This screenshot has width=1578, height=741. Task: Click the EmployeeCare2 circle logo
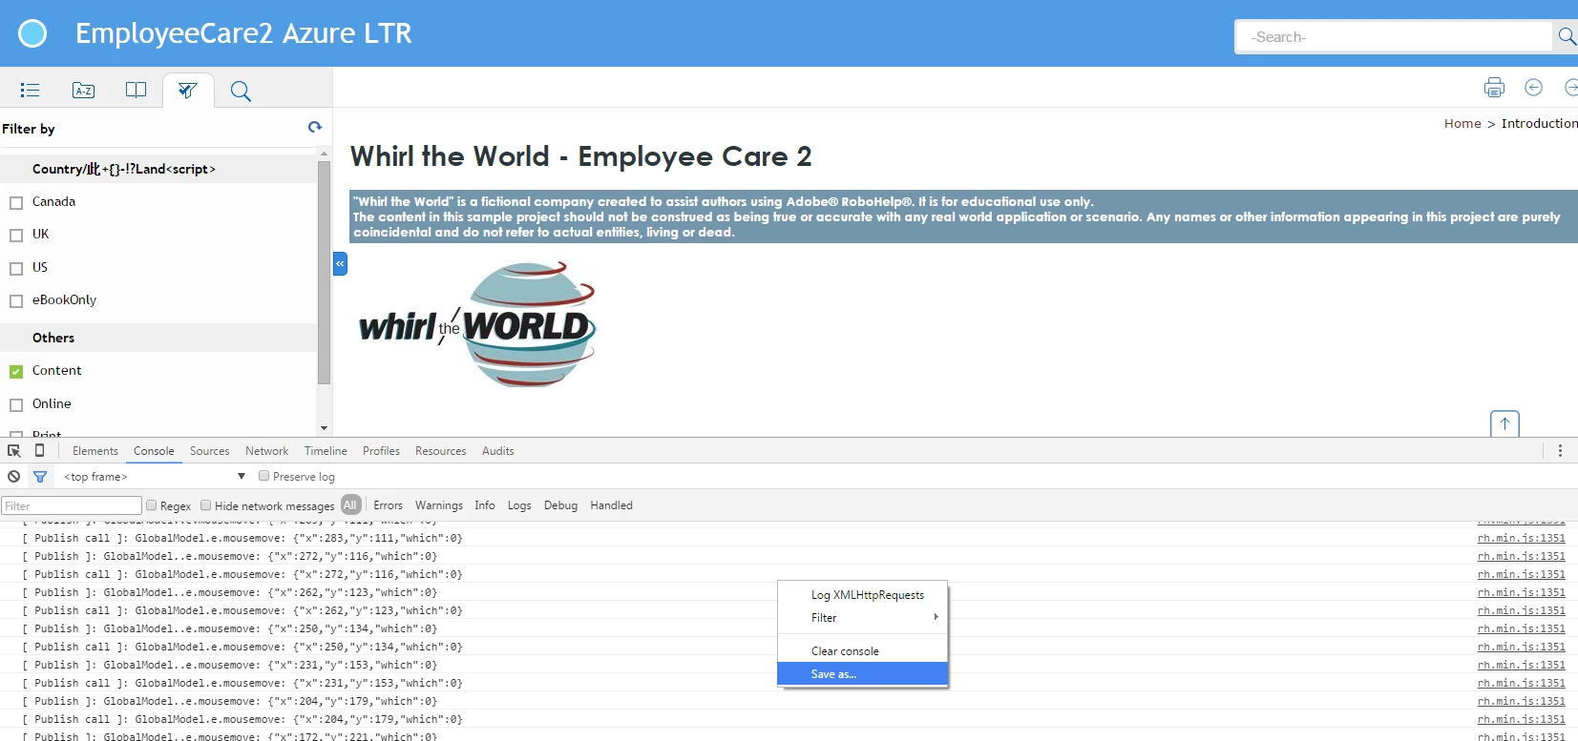(32, 33)
